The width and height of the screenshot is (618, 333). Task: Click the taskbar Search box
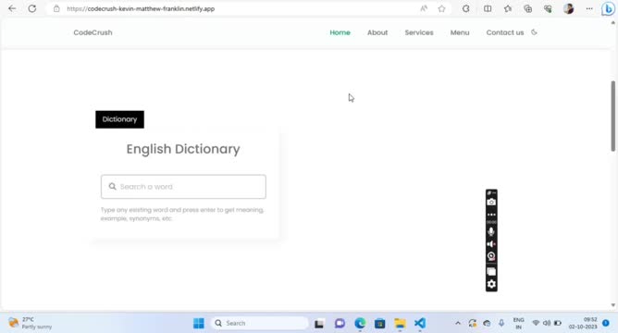tap(260, 323)
